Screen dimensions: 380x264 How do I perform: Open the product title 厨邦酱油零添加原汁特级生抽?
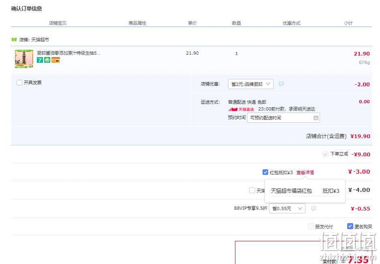68,53
